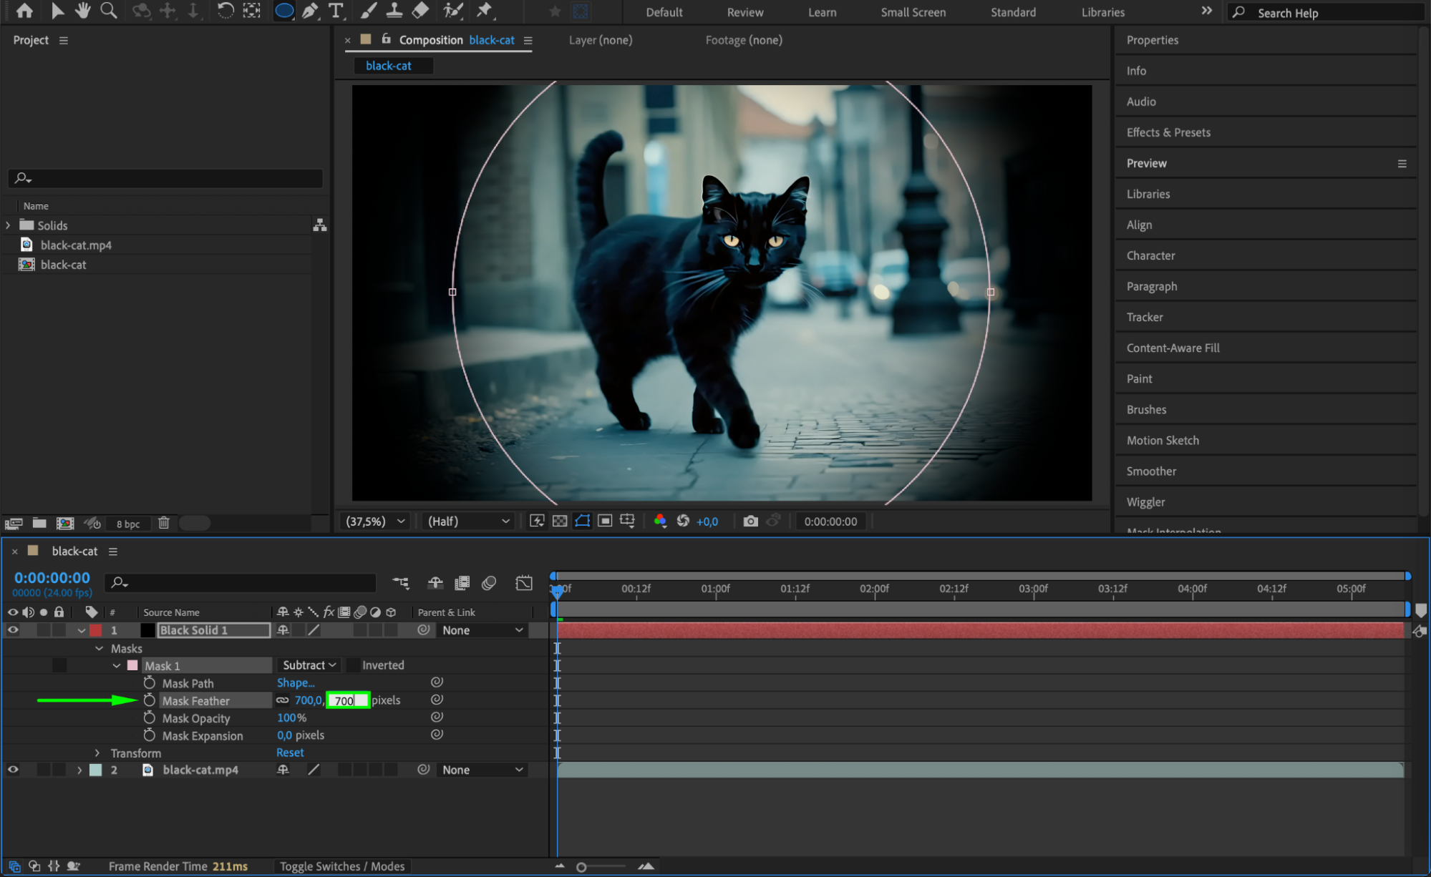Select the Pen tool in toolbar

310,11
